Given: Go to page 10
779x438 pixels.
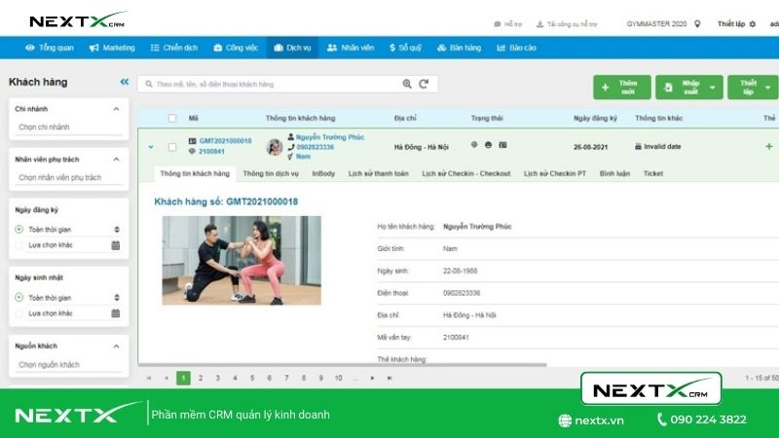Looking at the screenshot, I should (338, 378).
